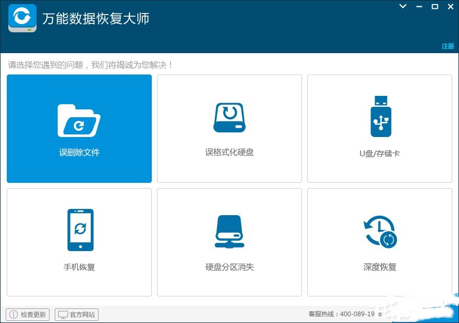Maximize the recovery app window
This screenshot has height=323, width=459.
pyautogui.click(x=435, y=6)
